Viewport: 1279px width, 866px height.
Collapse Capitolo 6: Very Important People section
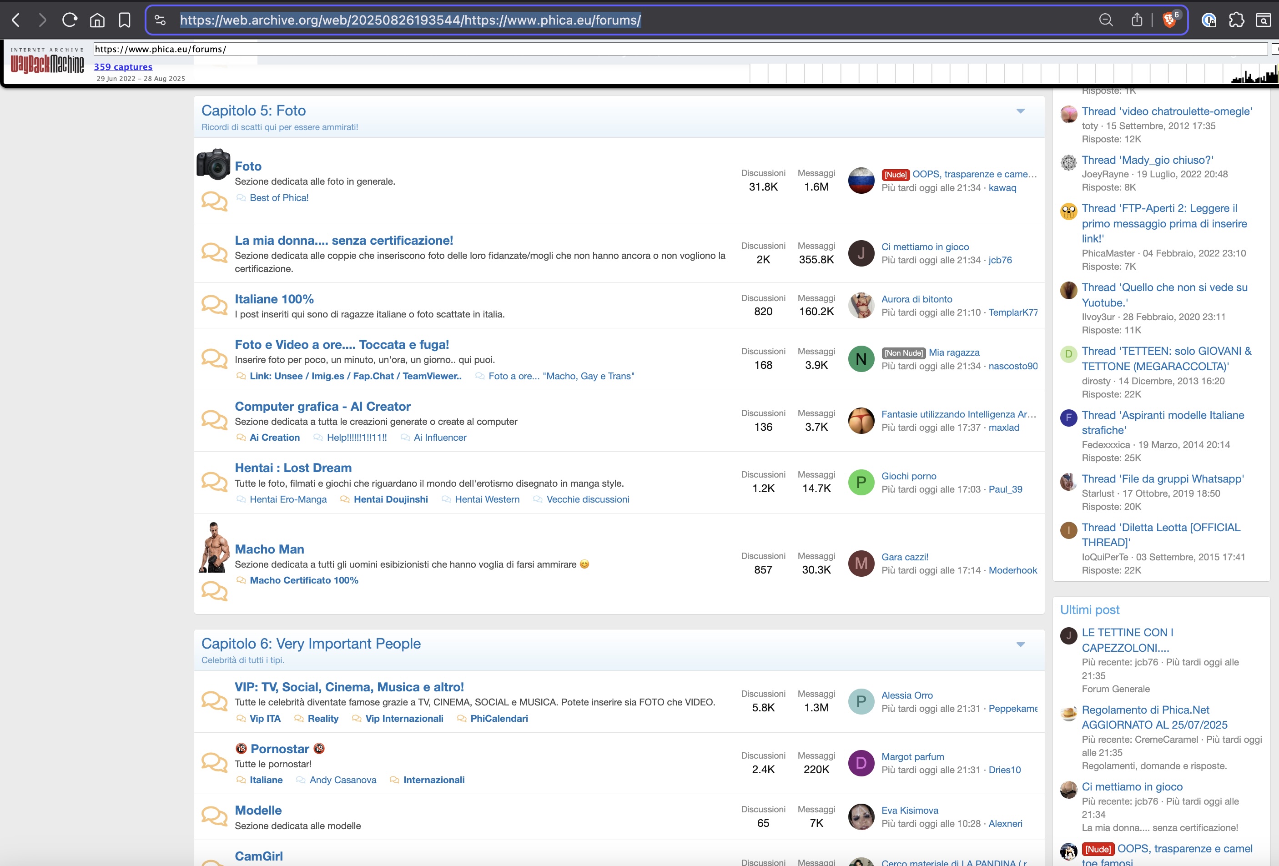(1020, 644)
